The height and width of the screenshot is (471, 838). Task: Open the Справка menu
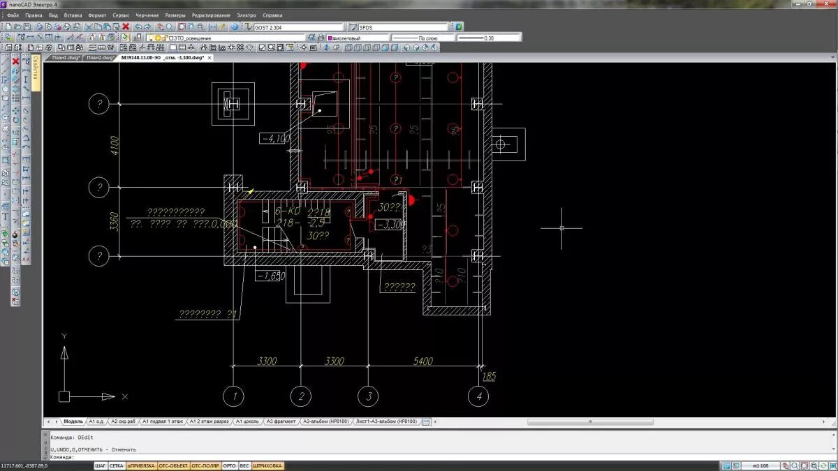tap(272, 15)
